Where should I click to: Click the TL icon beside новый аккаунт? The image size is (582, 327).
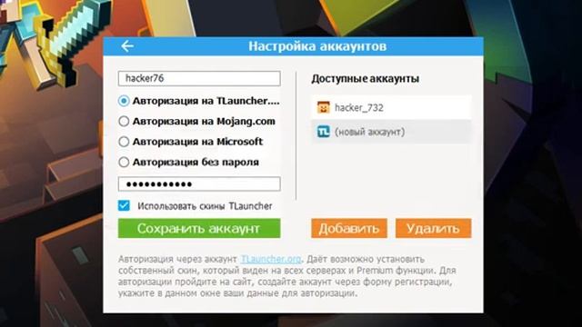tap(324, 132)
